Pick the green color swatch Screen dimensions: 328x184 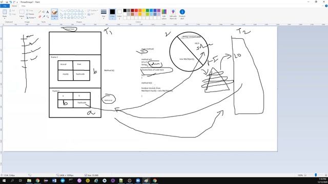[148, 10]
